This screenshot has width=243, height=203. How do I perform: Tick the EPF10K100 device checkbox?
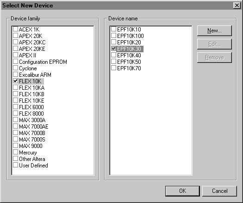pos(113,36)
